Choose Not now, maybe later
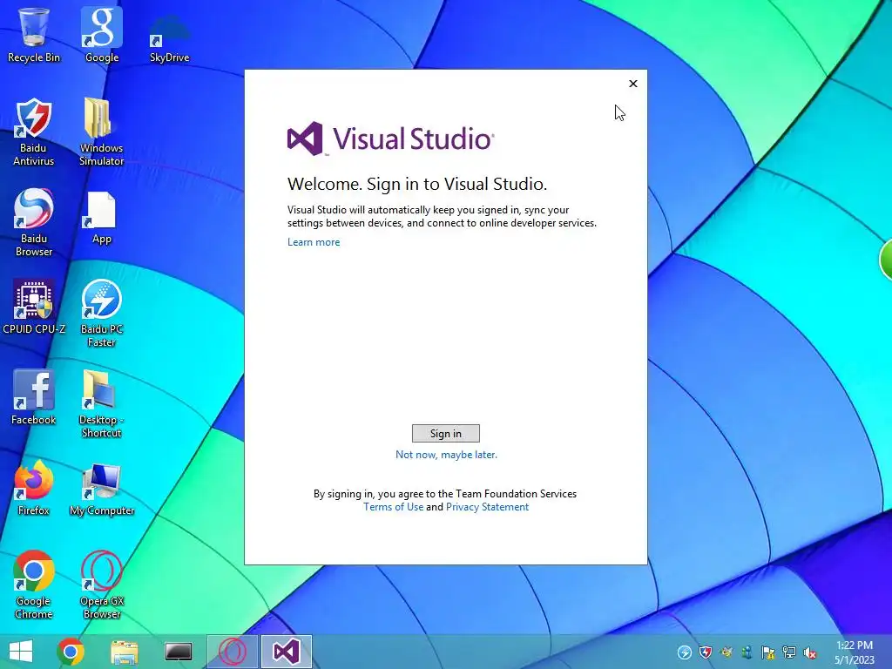892x669 pixels. [x=446, y=455]
